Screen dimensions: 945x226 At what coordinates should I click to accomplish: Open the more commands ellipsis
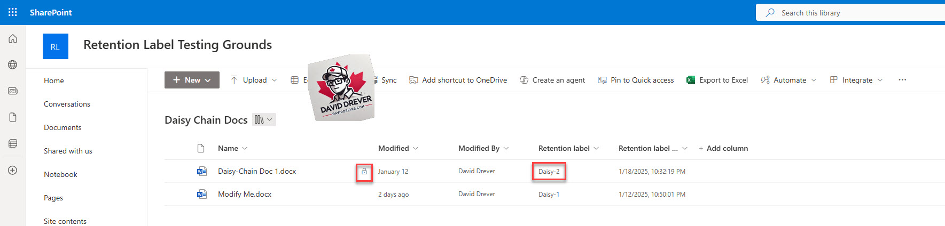tap(902, 80)
